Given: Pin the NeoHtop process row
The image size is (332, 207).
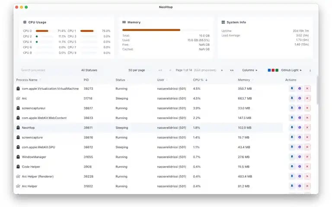Looking at the screenshot, I should coord(292,127).
